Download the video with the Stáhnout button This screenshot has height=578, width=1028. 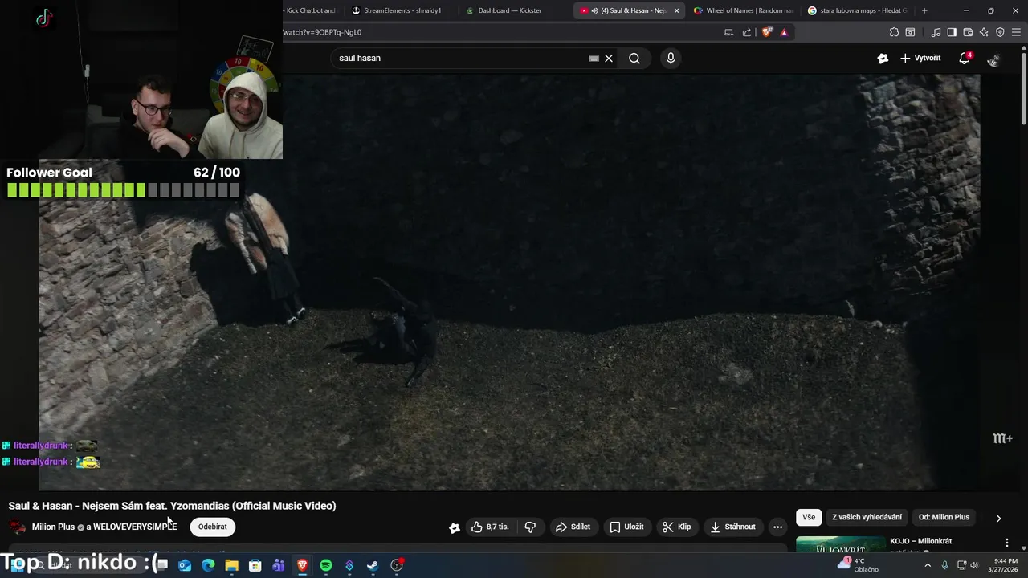[x=732, y=527]
